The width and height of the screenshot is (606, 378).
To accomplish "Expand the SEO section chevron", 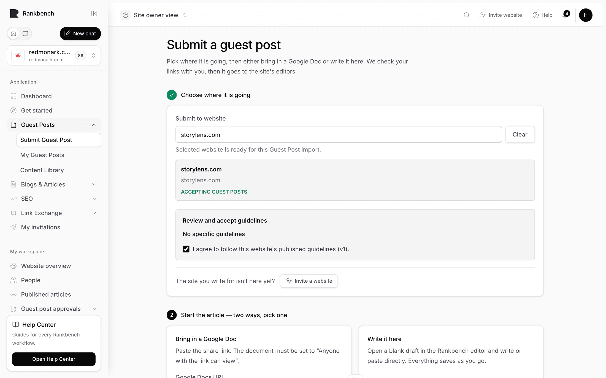I will (x=94, y=199).
